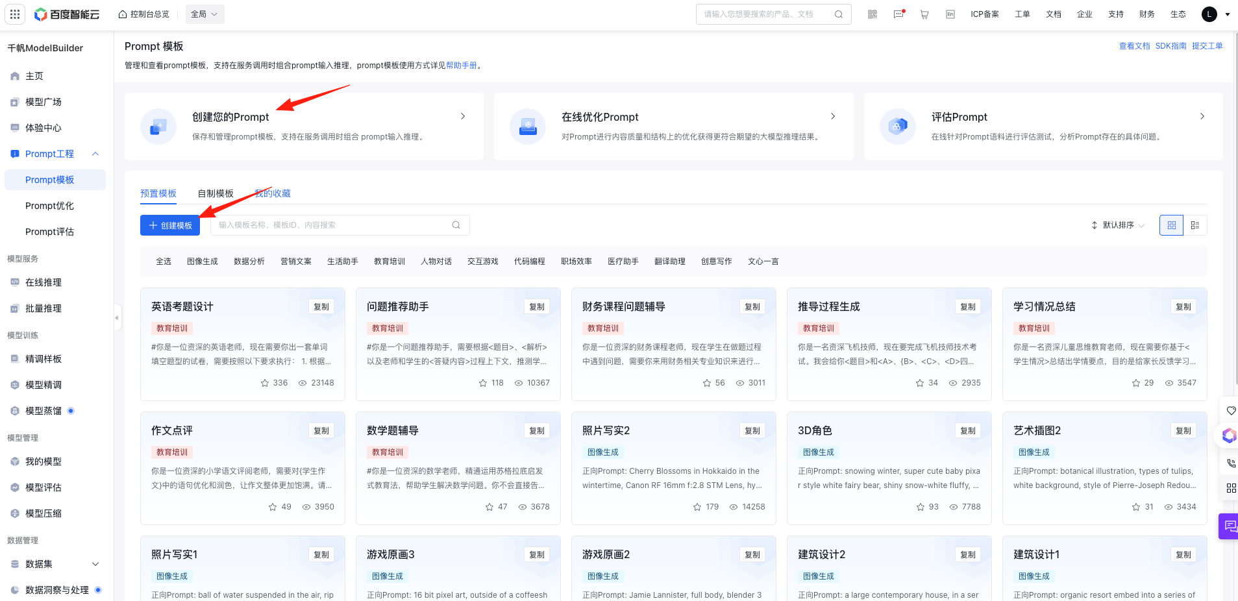Open the purple AI assistant floating icon
Viewport: 1238px width, 601px height.
point(1229,435)
